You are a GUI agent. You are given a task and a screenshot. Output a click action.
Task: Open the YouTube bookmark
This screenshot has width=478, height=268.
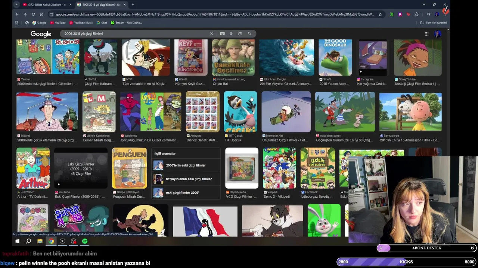click(x=58, y=23)
